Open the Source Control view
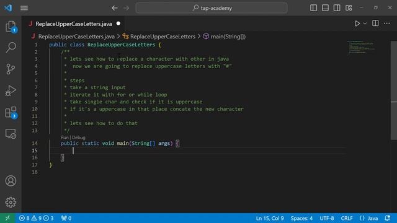 [x=11, y=69]
